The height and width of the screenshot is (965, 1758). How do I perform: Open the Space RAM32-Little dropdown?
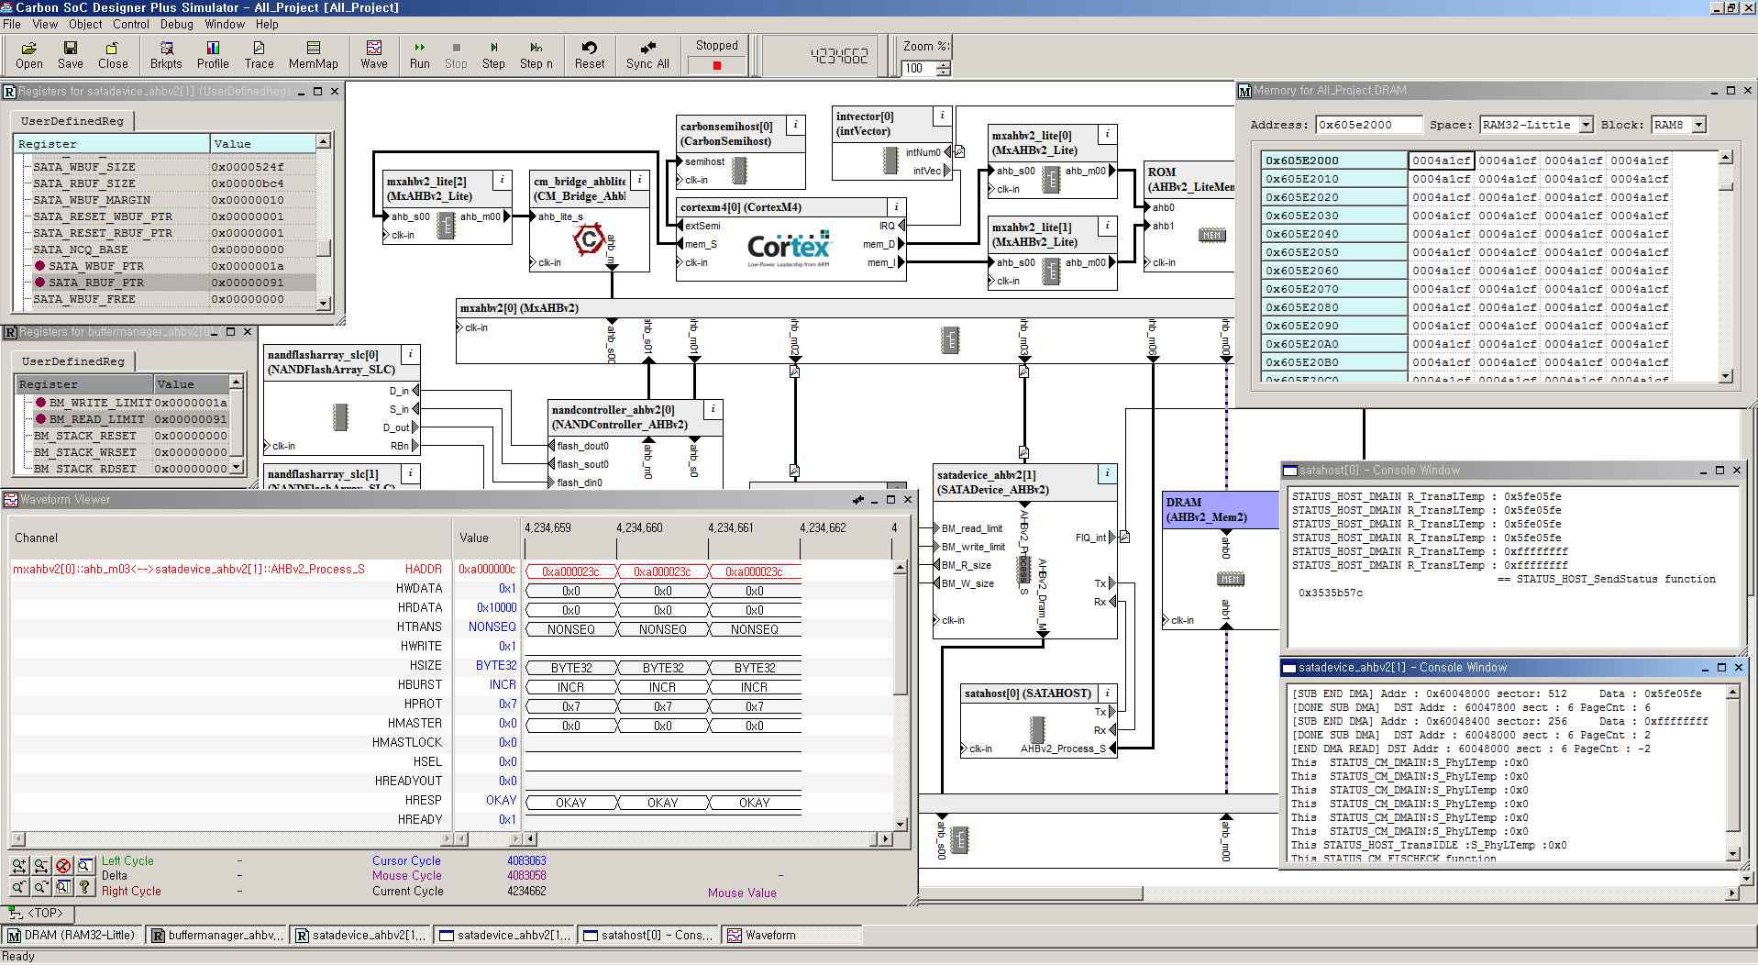coord(1585,125)
